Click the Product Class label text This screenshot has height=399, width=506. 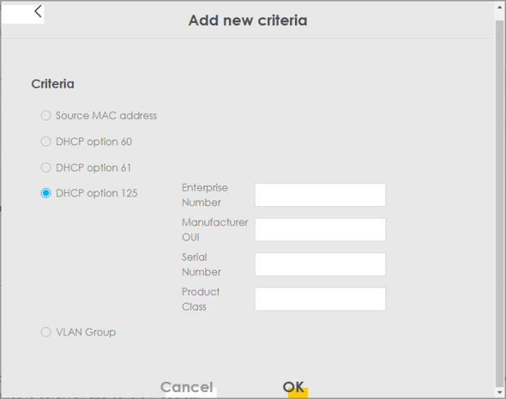[201, 299]
